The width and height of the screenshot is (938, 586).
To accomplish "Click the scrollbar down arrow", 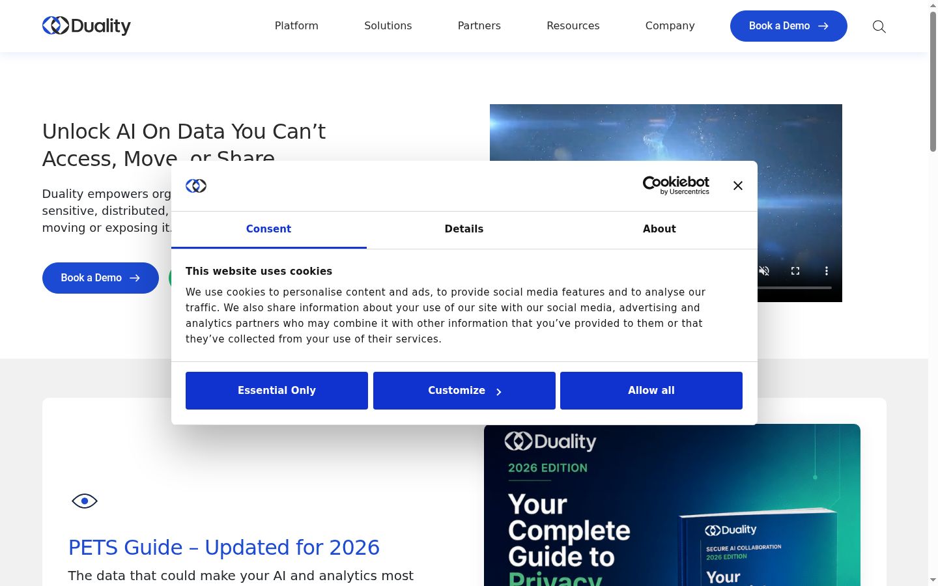I will (933, 579).
